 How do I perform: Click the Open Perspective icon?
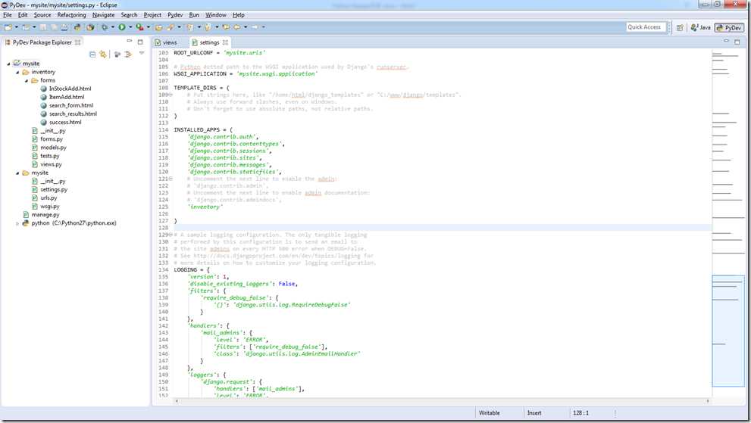[x=680, y=28]
